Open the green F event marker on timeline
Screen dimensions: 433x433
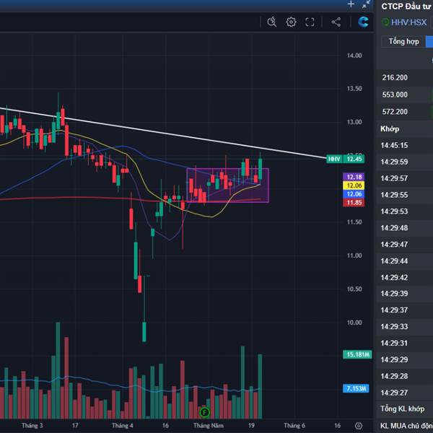click(205, 413)
